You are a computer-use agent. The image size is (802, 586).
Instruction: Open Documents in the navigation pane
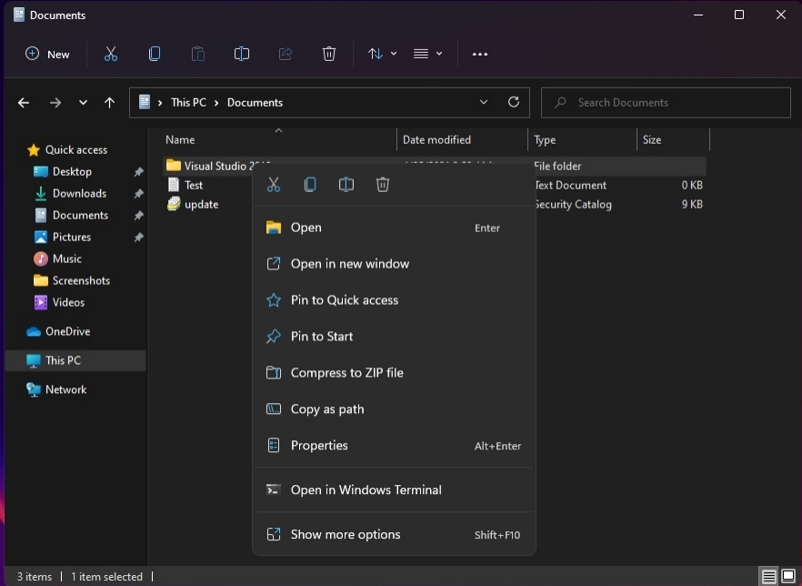[x=71, y=216]
